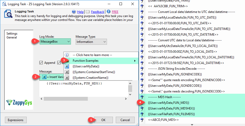The height and width of the screenshot is (126, 245).
Task: Click function icon beside <<2015-01-01T23:59:59Z,FUN_TO_LOCAL_DATETIME>>
Action: pos(142,63)
